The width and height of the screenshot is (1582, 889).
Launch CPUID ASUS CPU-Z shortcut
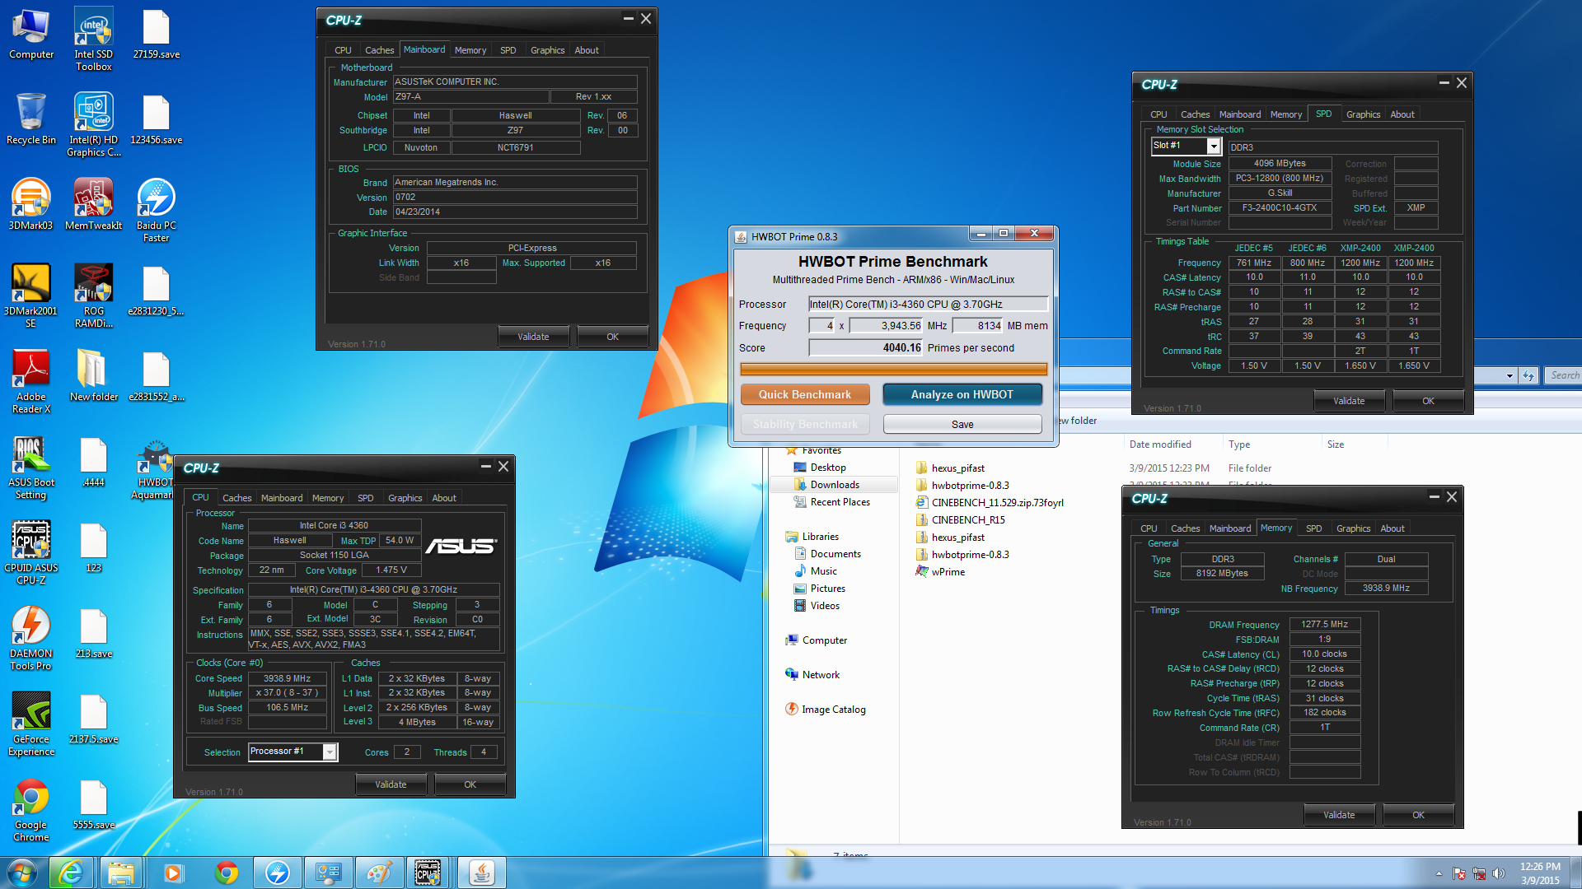click(x=31, y=552)
